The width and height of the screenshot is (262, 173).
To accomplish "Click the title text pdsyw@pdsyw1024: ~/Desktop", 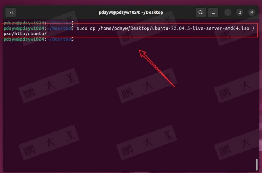I will point(131,12).
